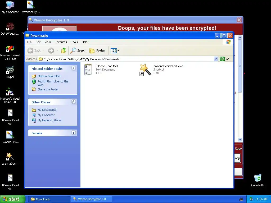The height and width of the screenshot is (203, 271).
Task: Select the Mypal browser desktop icon
Action: click(x=10, y=72)
